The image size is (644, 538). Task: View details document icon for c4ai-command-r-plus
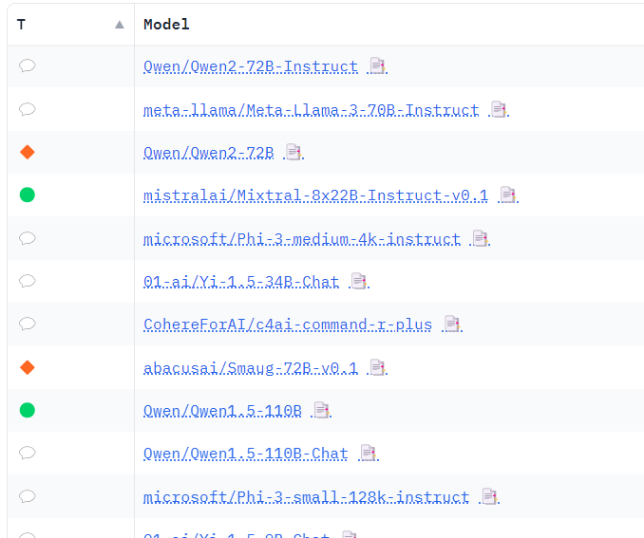452,324
